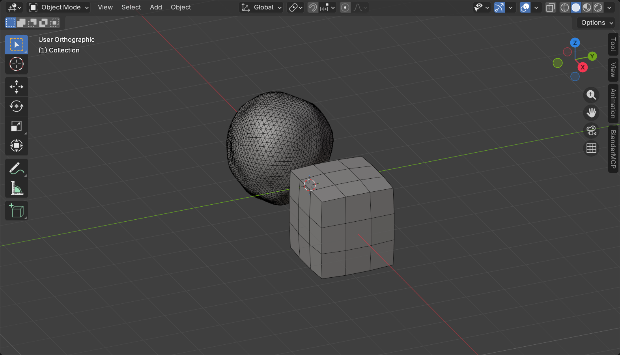The height and width of the screenshot is (355, 620).
Task: Open Global transform orientation dropdown
Action: pos(261,7)
